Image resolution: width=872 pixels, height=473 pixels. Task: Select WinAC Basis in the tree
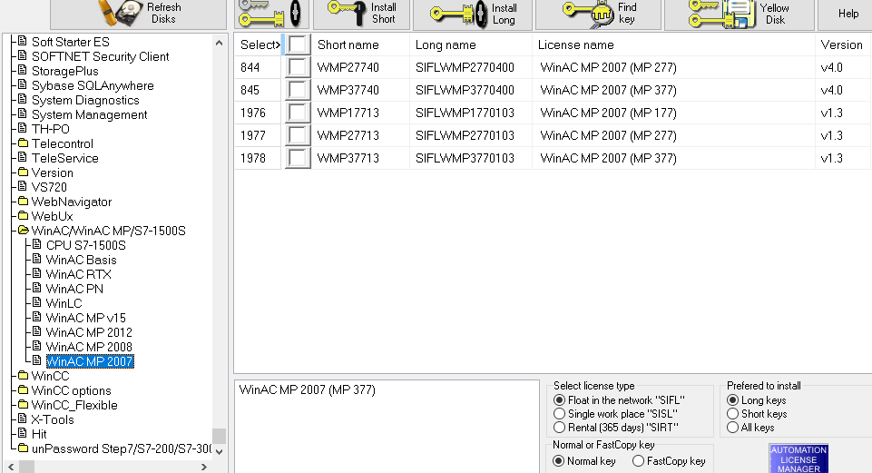[81, 260]
